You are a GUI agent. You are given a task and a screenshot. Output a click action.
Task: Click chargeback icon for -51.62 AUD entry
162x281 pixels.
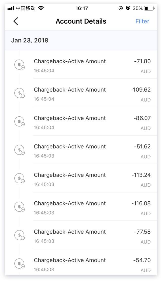point(19,150)
